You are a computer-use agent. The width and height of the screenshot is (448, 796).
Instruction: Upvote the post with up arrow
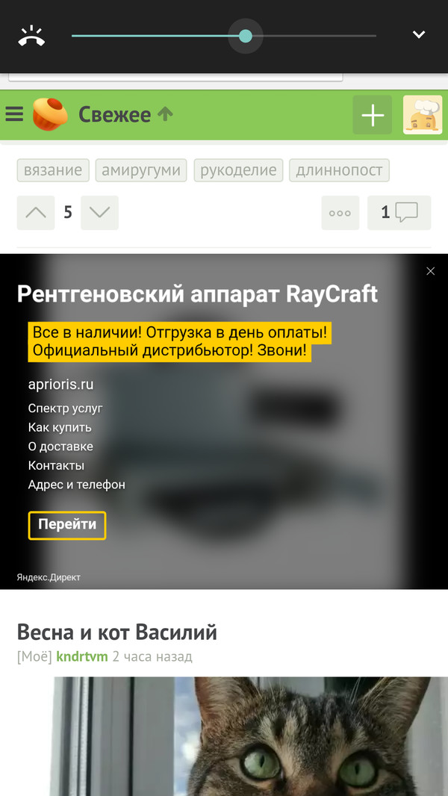coord(35,213)
